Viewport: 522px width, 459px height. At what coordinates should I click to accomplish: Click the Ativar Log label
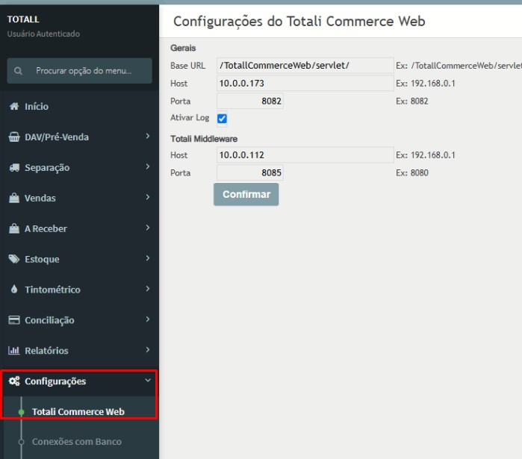point(190,118)
